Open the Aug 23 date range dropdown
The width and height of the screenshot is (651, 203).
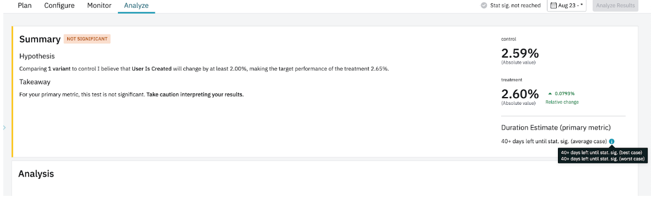click(567, 5)
